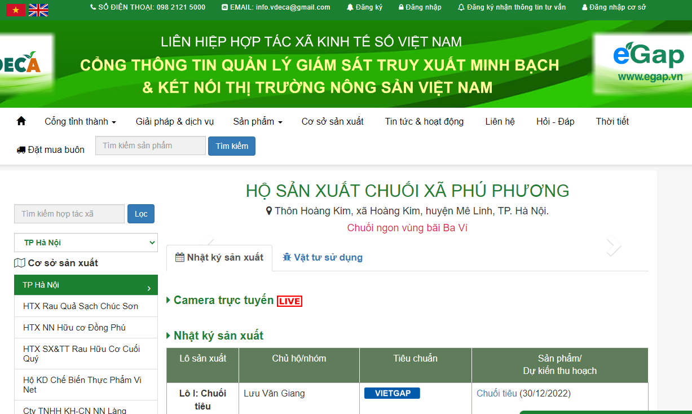
Task: Click the home icon in navigation
Action: (x=21, y=121)
